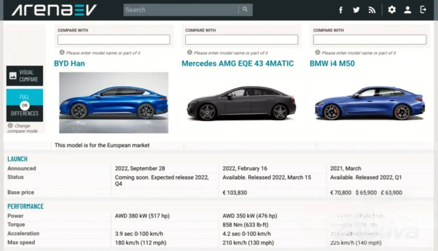Click the blue BMW i4 photo

point(370,103)
